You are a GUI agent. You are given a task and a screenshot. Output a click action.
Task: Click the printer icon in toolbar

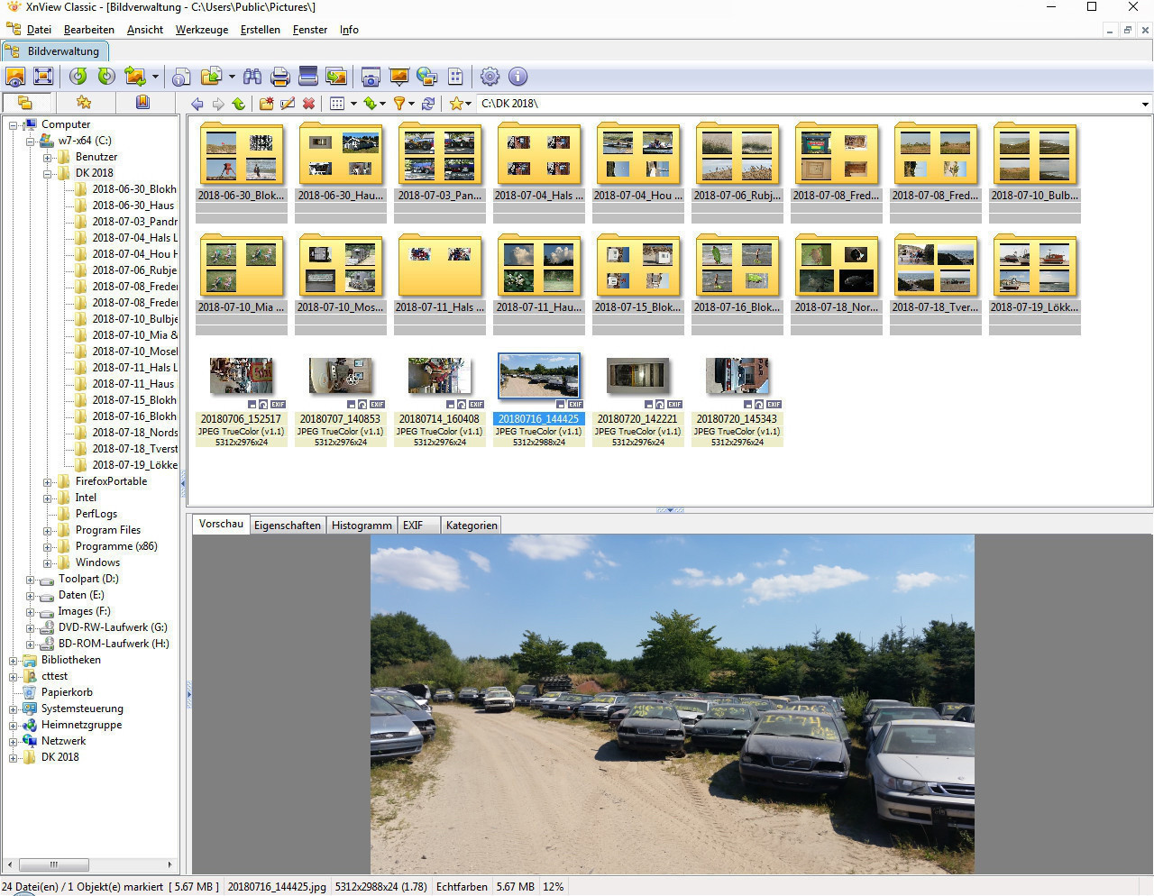pyautogui.click(x=279, y=77)
